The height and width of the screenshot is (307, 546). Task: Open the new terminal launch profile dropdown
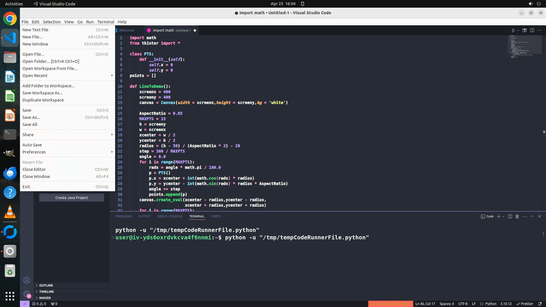tap(504, 217)
